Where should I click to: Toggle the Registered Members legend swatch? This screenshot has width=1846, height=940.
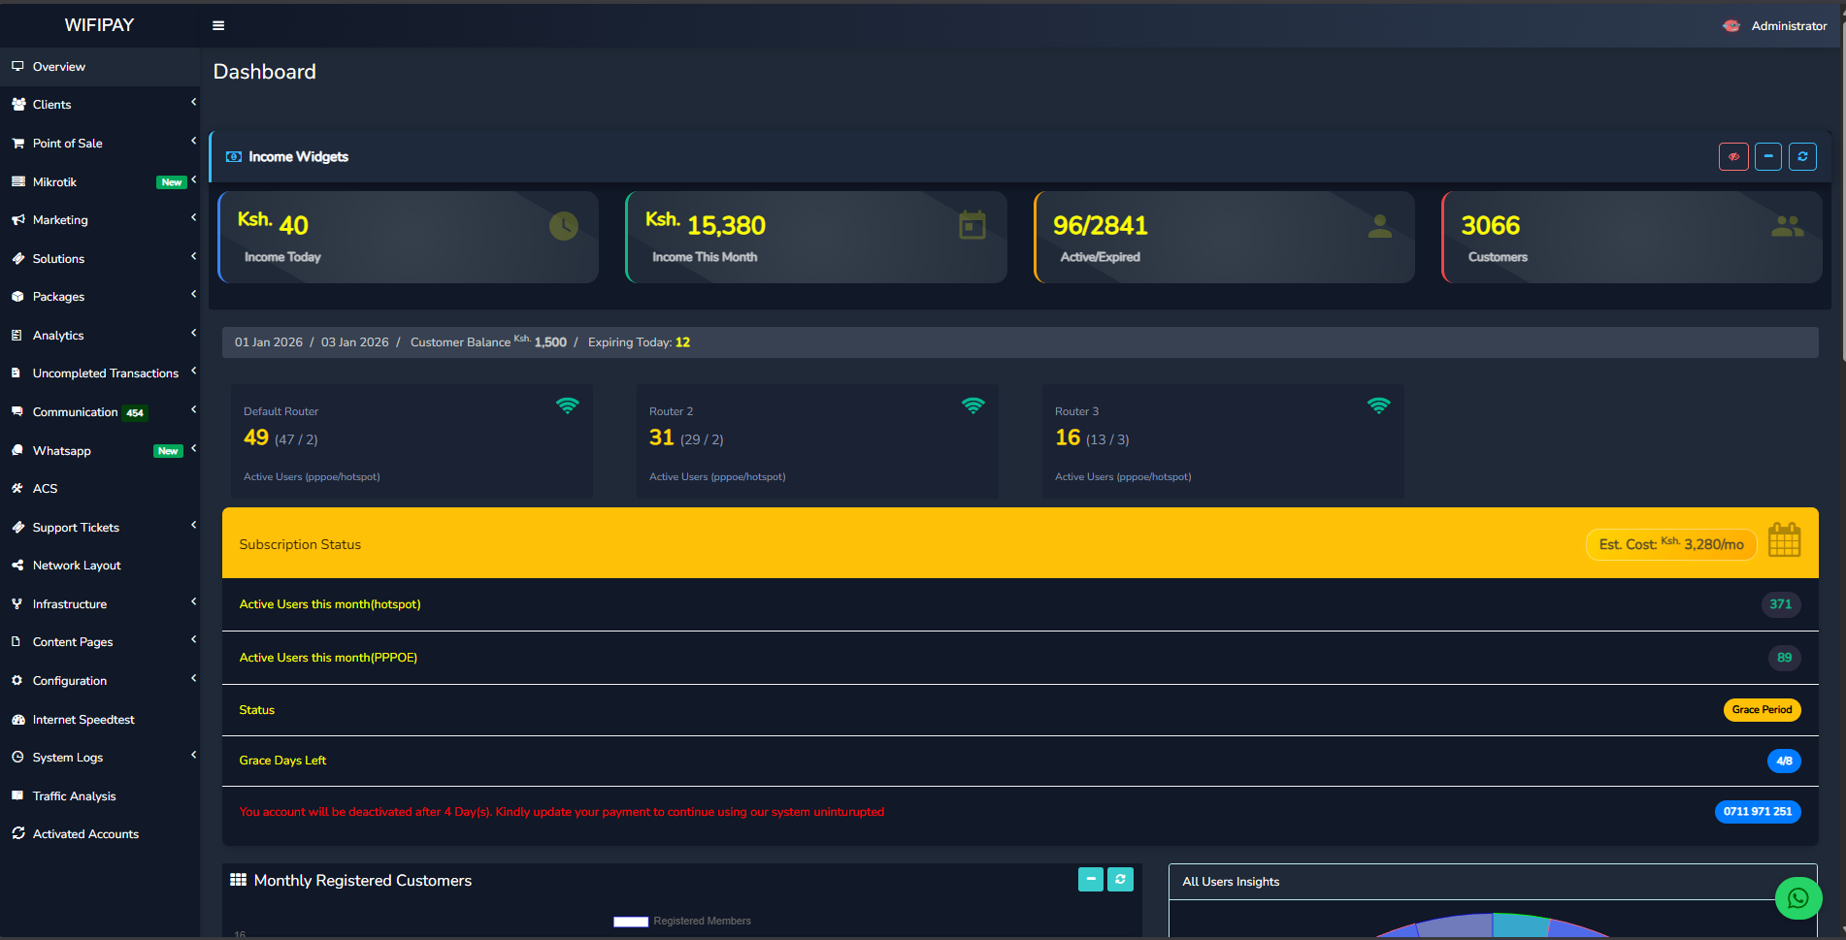coord(631,922)
